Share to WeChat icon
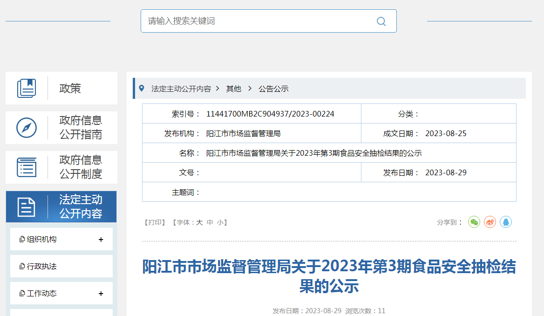This screenshot has height=316, width=544. (474, 222)
